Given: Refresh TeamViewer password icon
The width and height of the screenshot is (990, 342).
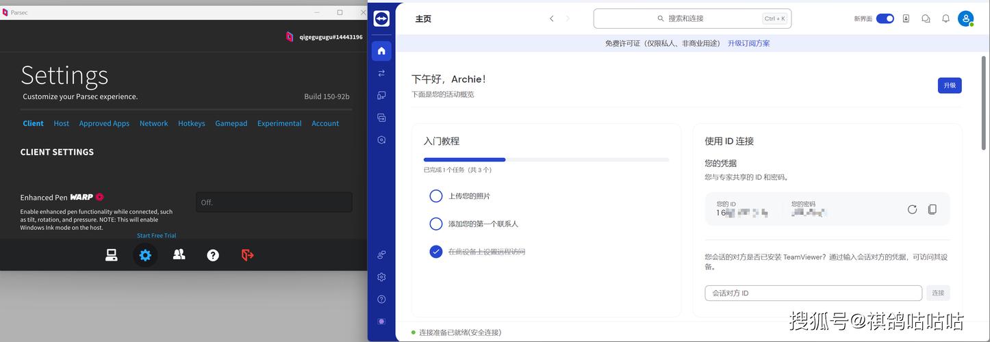Looking at the screenshot, I should [x=912, y=209].
